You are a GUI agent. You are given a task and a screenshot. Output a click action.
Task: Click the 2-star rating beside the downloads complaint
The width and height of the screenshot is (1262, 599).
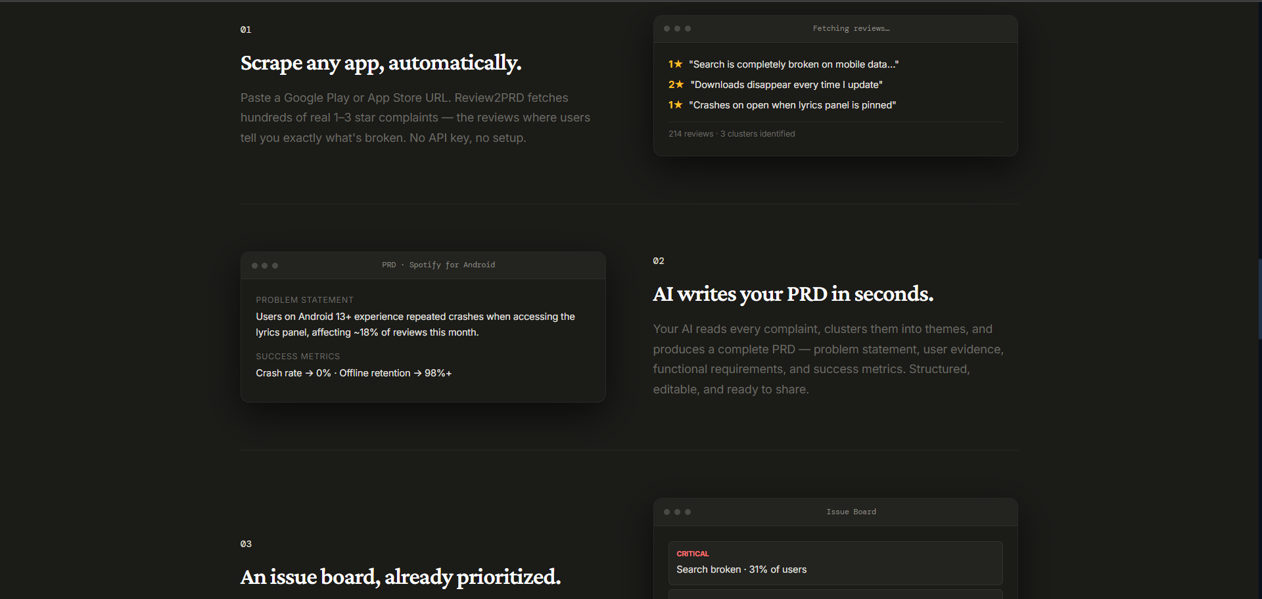pyautogui.click(x=676, y=84)
